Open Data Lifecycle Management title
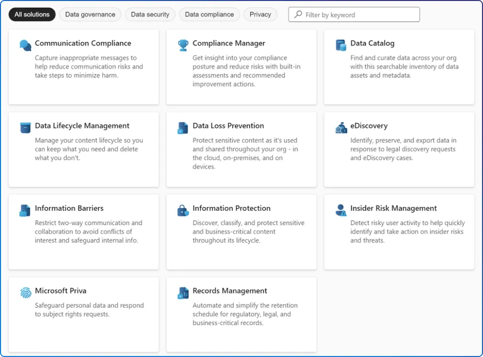The height and width of the screenshot is (357, 483). coord(82,126)
